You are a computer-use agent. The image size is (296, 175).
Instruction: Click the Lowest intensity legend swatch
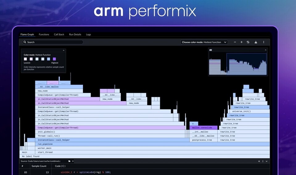(25, 59)
